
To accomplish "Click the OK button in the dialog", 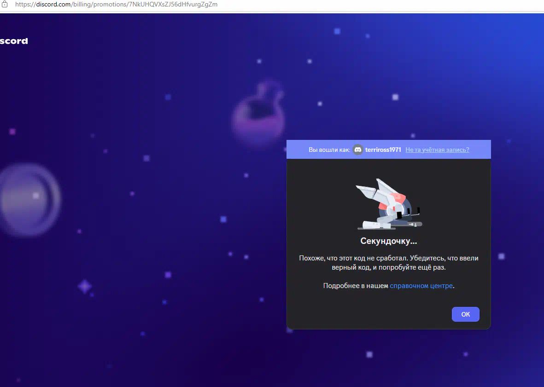I will [465, 314].
